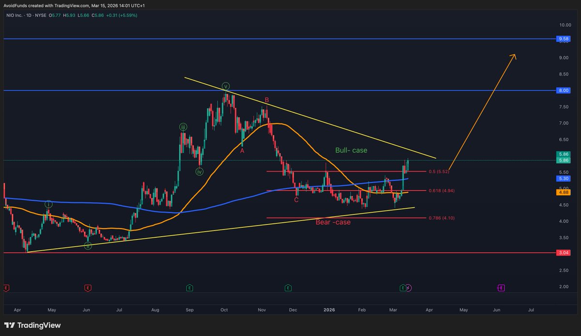Select the circled wave iii label
Image resolution: width=581 pixels, height=336 pixels.
(183, 127)
